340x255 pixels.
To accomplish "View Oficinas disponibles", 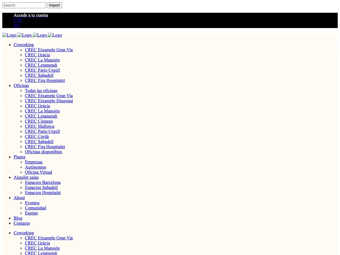I will click(43, 152).
